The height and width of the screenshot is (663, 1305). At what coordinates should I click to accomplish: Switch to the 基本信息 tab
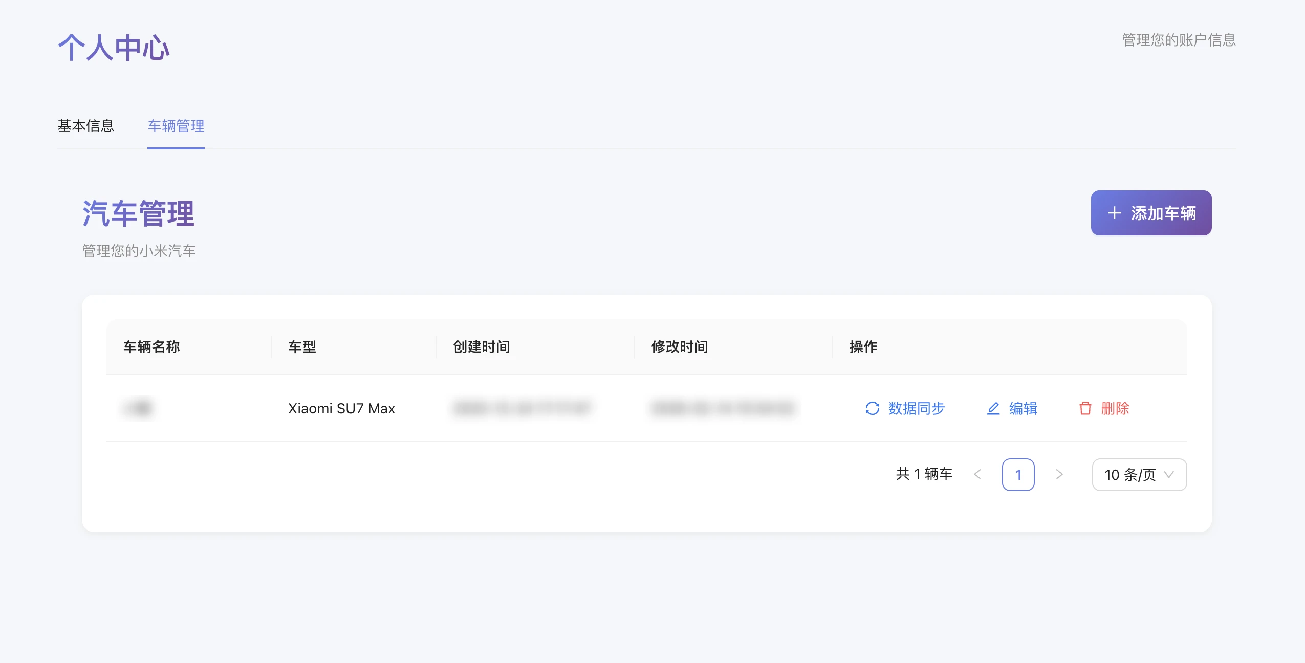[x=86, y=126]
